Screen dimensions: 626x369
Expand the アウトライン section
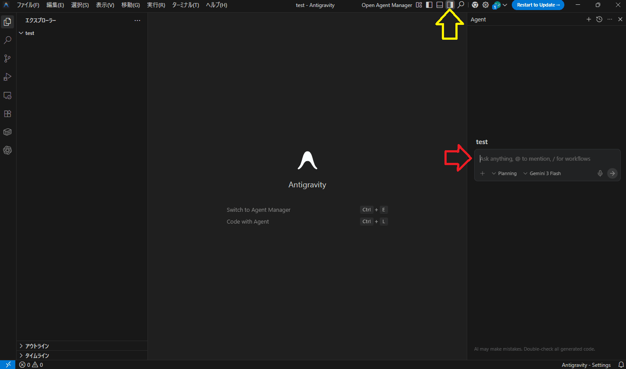point(37,346)
